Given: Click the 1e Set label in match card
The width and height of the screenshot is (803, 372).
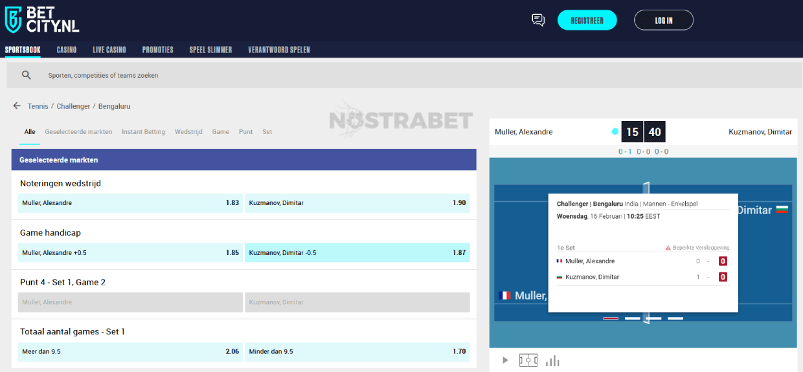Looking at the screenshot, I should click(x=566, y=248).
